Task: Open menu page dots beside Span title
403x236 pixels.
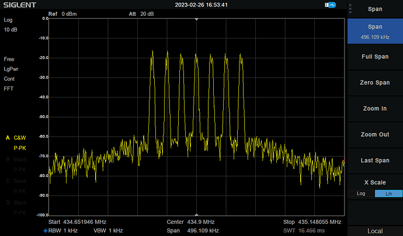Action: [x=350, y=9]
